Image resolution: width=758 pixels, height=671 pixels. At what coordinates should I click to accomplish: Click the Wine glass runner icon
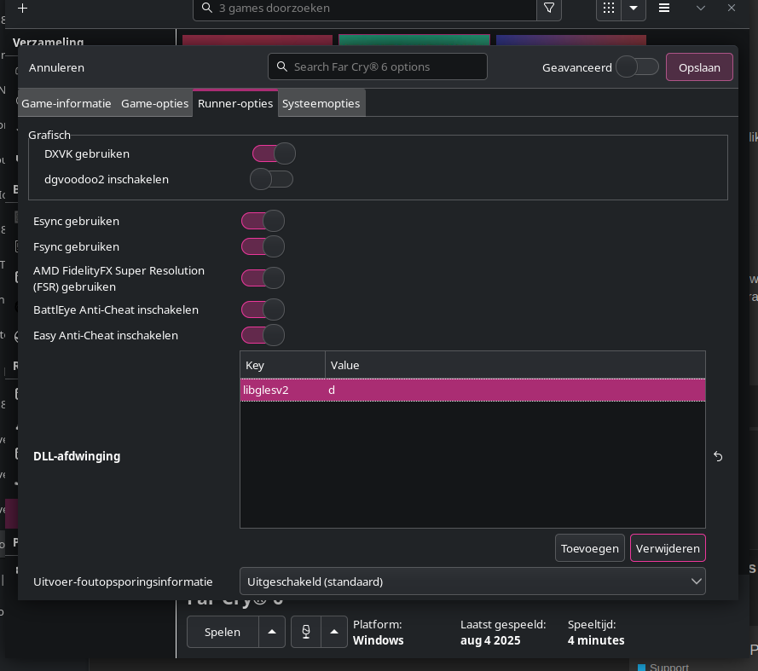click(x=305, y=632)
